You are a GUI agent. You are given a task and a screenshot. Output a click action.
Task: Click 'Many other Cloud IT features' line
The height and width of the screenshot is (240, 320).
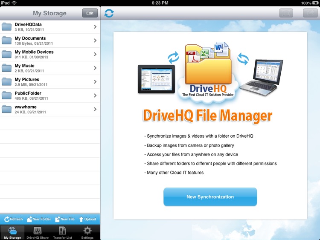(174, 173)
